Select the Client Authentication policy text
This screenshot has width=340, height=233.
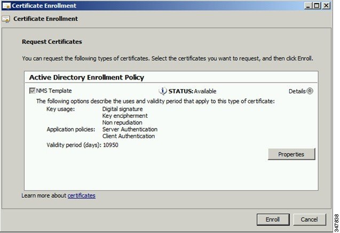pyautogui.click(x=129, y=136)
